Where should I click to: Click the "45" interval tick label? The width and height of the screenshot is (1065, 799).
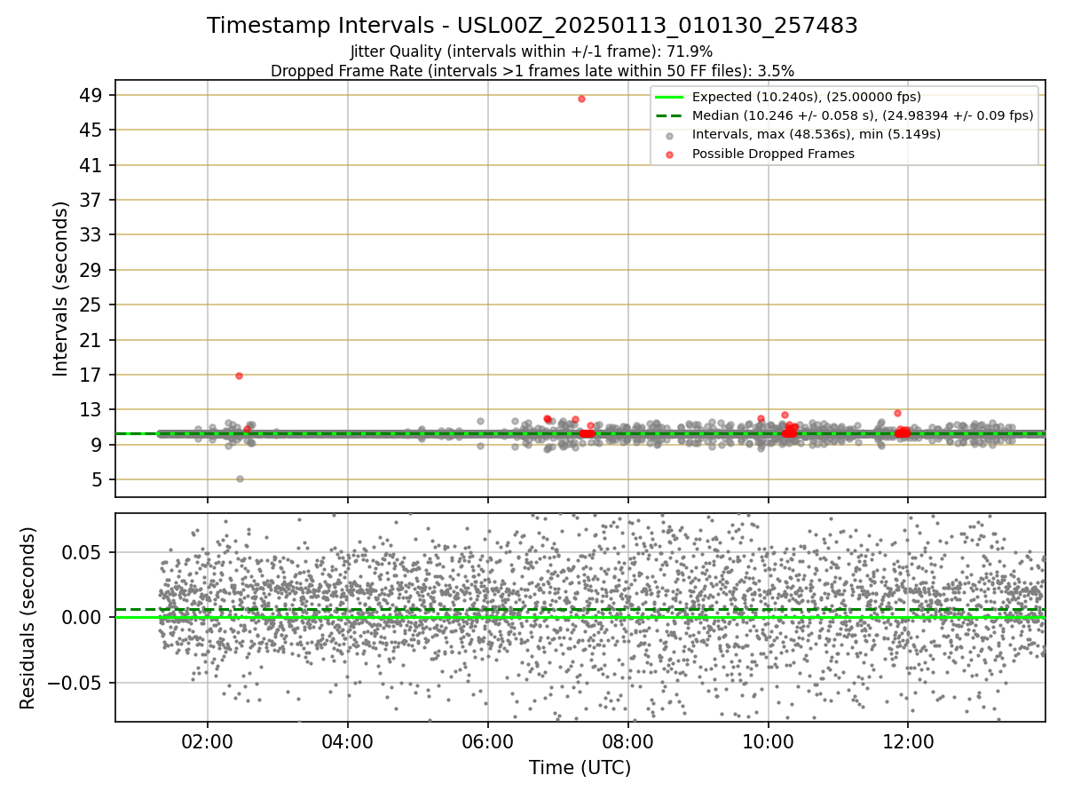click(92, 130)
